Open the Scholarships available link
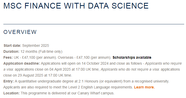This screenshot has height=98, width=186. 132,57
